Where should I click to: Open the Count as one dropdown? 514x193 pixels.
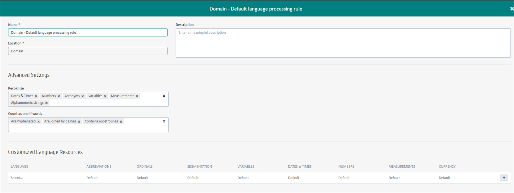(164, 121)
